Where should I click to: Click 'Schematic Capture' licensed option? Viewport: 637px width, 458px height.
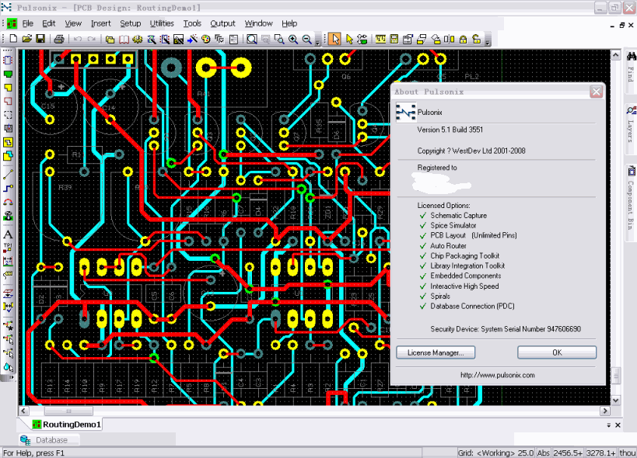[459, 216]
